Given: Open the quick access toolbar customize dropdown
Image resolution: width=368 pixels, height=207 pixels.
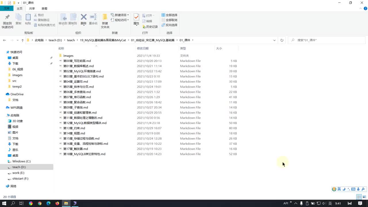Looking at the screenshot, I should 18,3.
